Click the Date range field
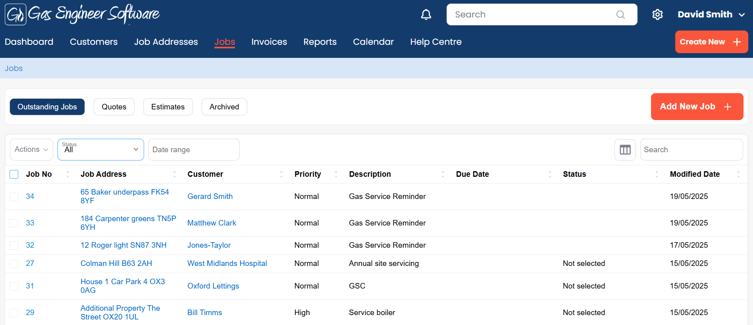The height and width of the screenshot is (325, 753). tap(194, 150)
